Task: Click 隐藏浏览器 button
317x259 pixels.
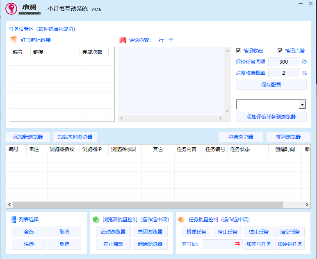Action: [241, 137]
